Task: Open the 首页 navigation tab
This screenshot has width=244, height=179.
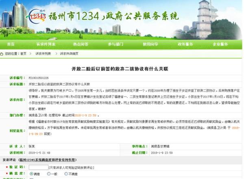Action: pyautogui.click(x=11, y=44)
